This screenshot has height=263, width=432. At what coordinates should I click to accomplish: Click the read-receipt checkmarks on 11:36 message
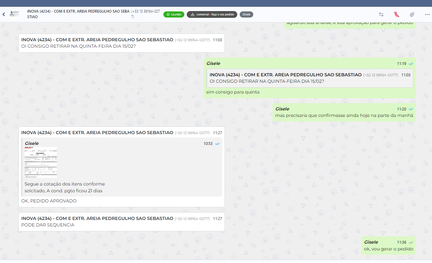pos(411,242)
